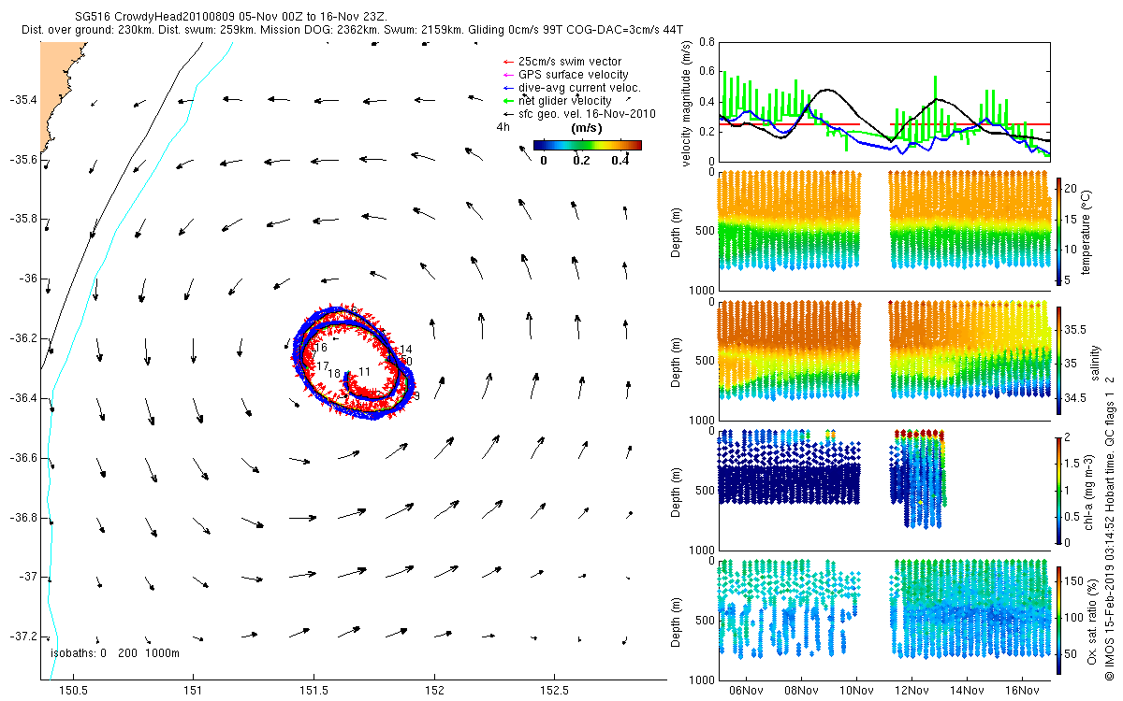Image resolution: width=1123 pixels, height=701 pixels.
Task: Click the '0.8' velocity magnitude tick
Action: pyautogui.click(x=707, y=42)
